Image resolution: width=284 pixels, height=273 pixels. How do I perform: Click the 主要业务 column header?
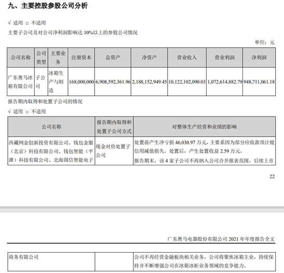(58, 58)
